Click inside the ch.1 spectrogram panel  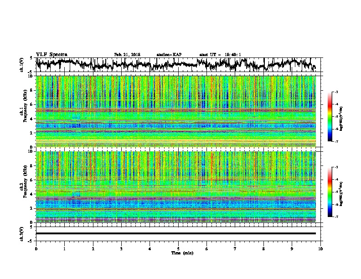coord(176,111)
